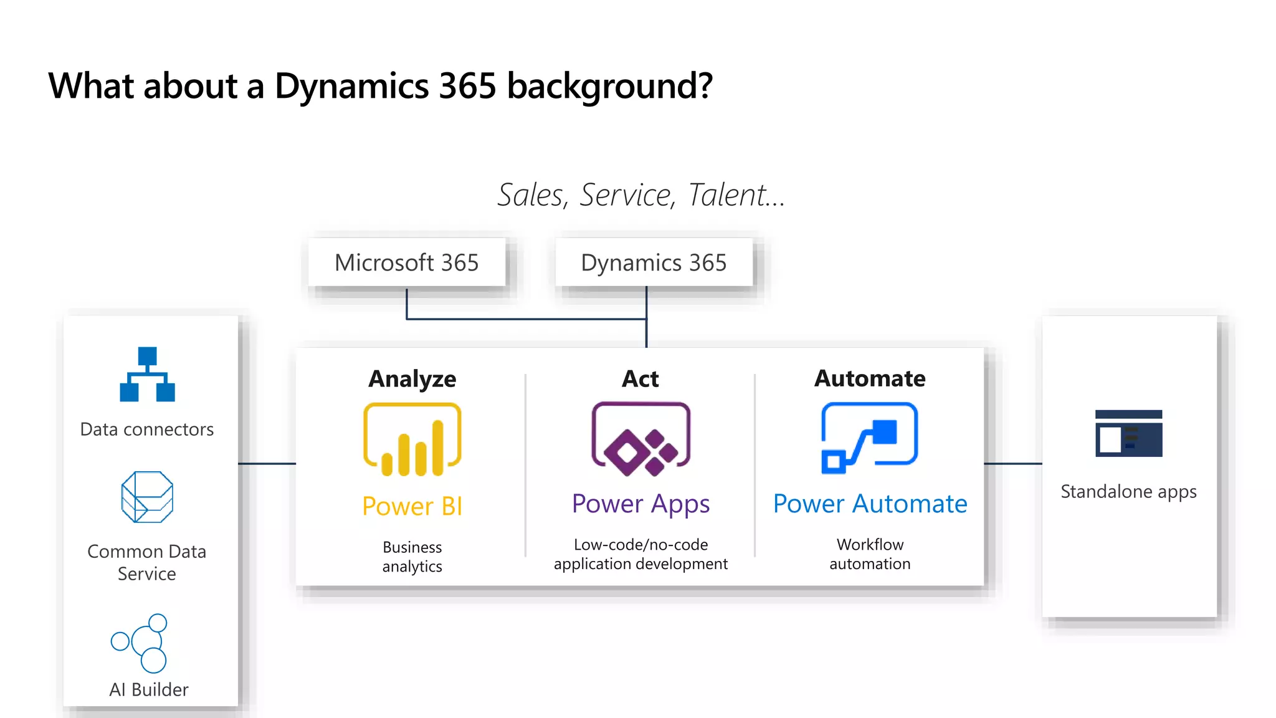Viewport: 1276px width, 718px height.
Task: Click the Analyze column heading
Action: click(412, 379)
